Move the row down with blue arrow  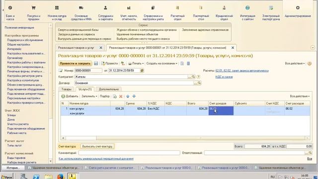click(x=134, y=96)
